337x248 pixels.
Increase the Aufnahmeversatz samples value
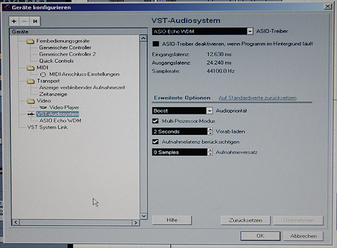[x=210, y=150]
